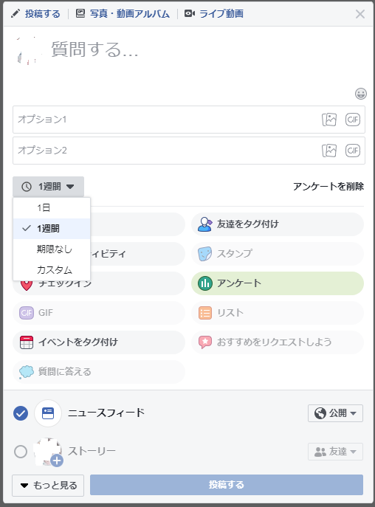Select the アンケート poll option
This screenshot has width=375, height=507.
(x=278, y=283)
